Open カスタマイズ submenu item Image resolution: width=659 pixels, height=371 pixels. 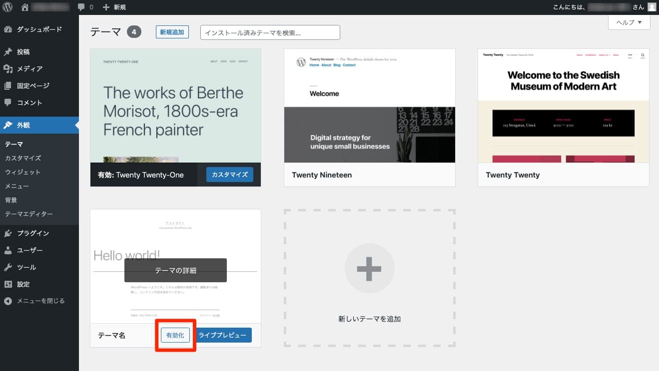point(23,158)
